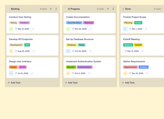Edit the Dec 15, 2025 due date

(x=136, y=73)
